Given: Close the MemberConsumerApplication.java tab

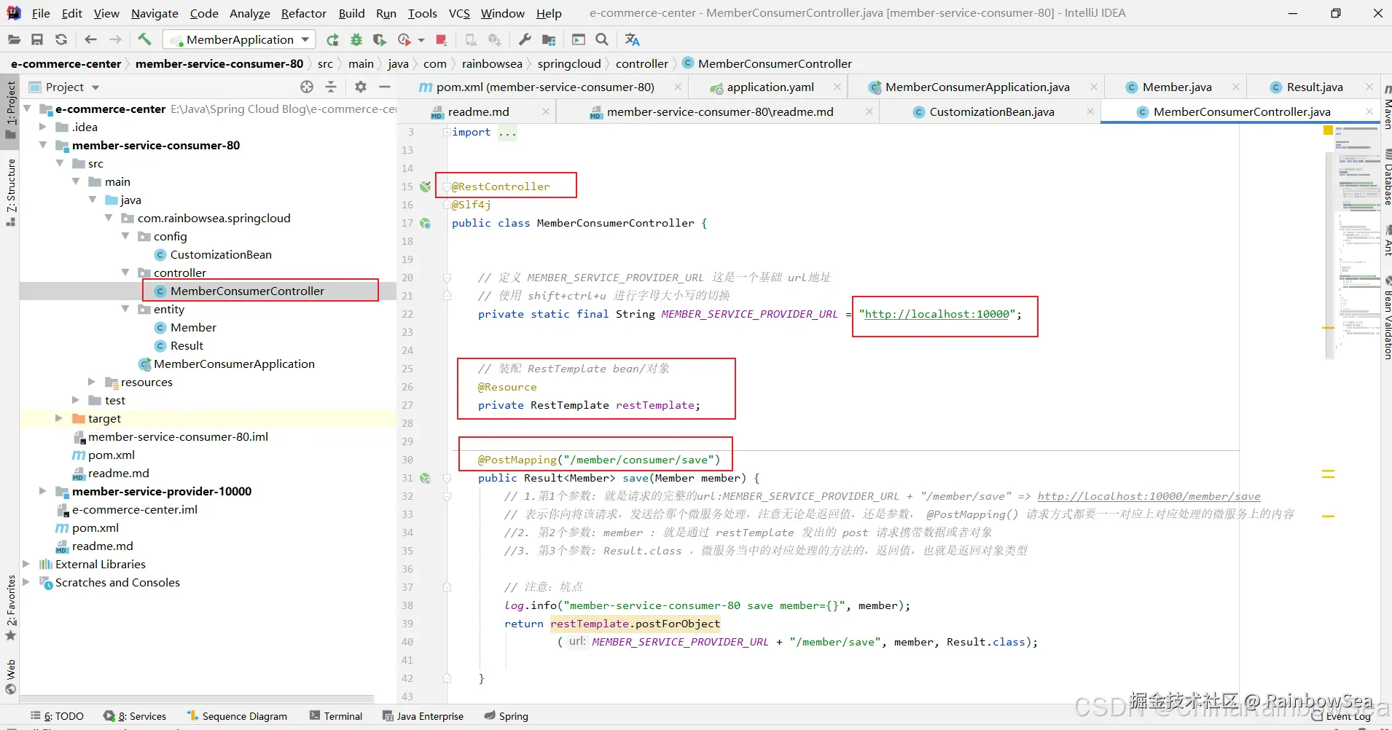Looking at the screenshot, I should tap(1093, 87).
